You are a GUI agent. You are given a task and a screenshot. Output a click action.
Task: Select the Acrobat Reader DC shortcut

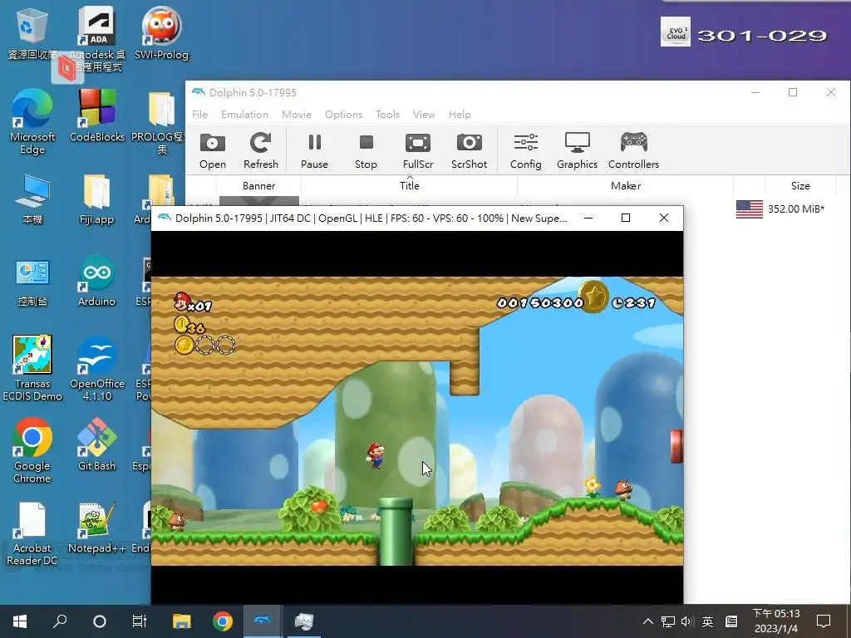pos(32,534)
